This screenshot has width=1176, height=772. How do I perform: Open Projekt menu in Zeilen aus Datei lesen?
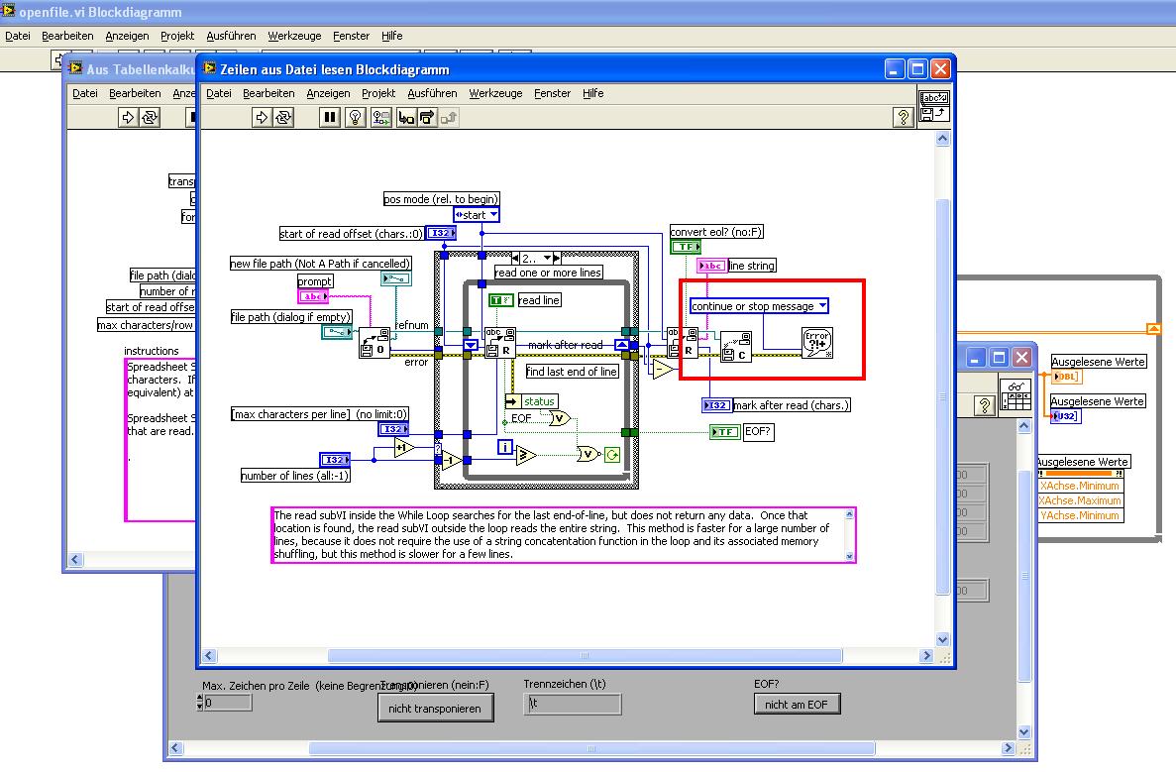(x=378, y=93)
